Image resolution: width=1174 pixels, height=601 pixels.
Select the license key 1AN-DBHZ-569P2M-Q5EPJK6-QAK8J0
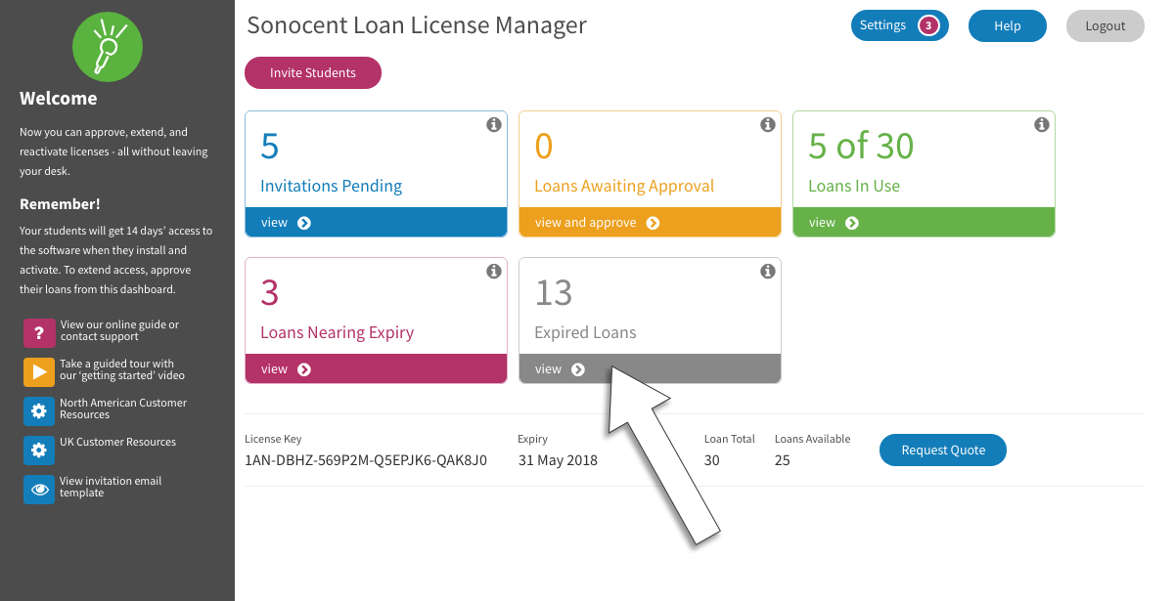pyautogui.click(x=366, y=460)
